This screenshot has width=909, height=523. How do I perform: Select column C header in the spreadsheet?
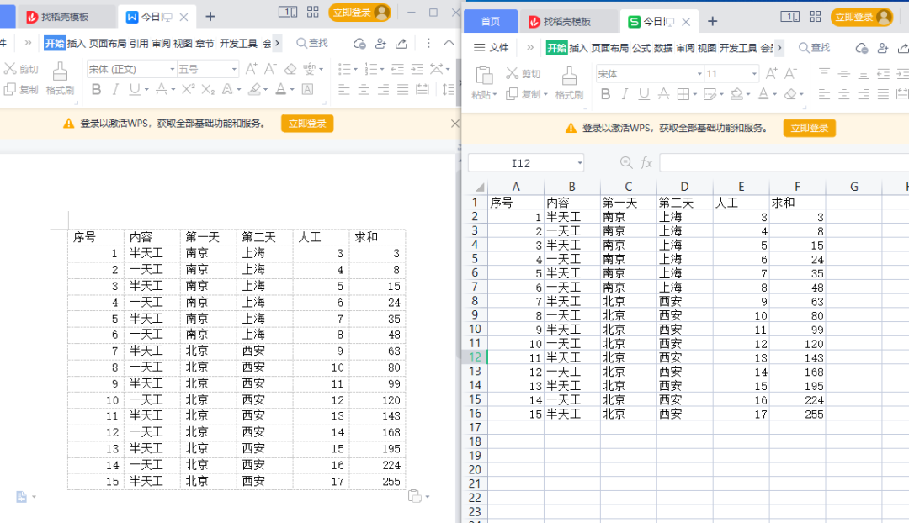[x=629, y=187]
